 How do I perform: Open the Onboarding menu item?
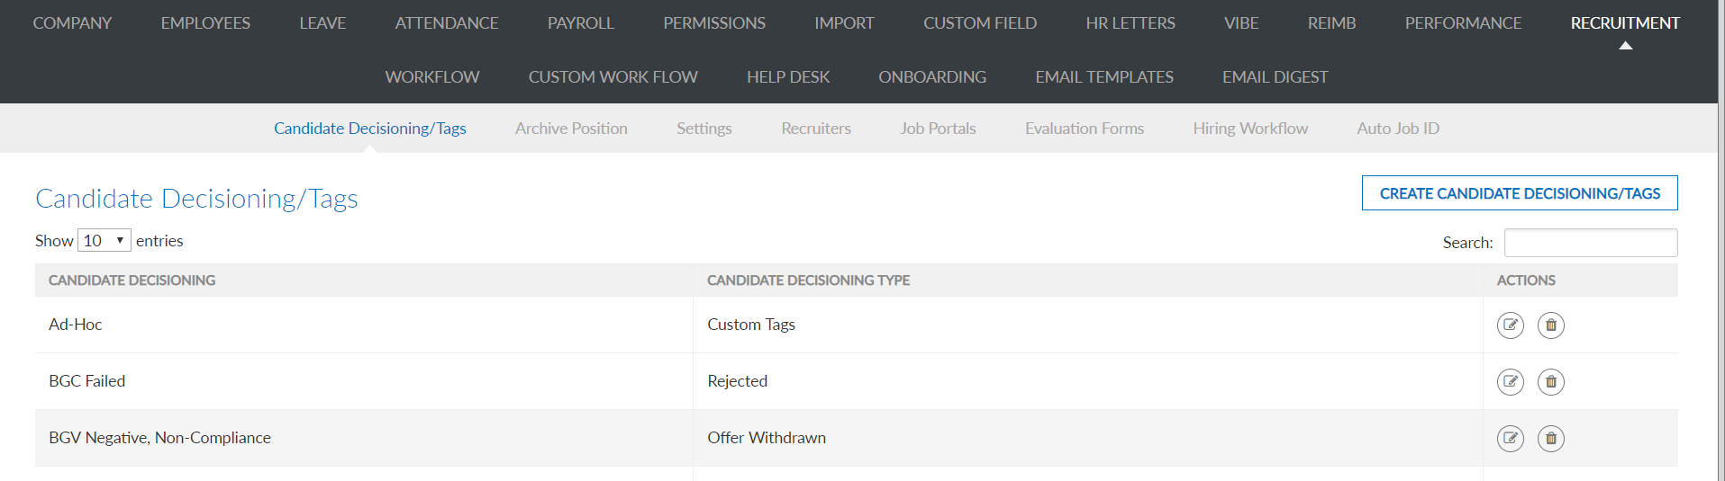(932, 77)
